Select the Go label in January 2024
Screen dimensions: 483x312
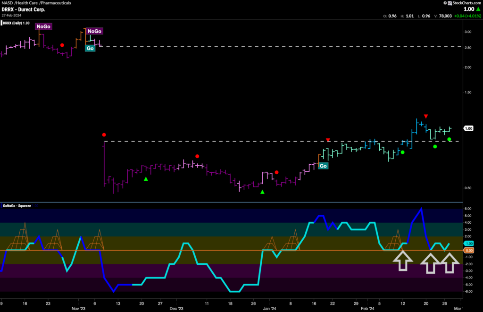(323, 166)
